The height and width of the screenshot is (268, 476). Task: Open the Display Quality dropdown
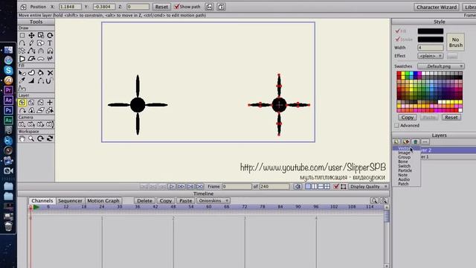pos(368,187)
